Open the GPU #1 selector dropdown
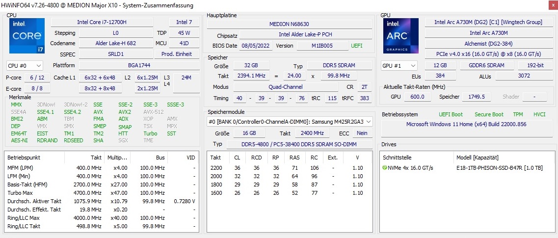This screenshot has height=238, width=558. (x=399, y=65)
